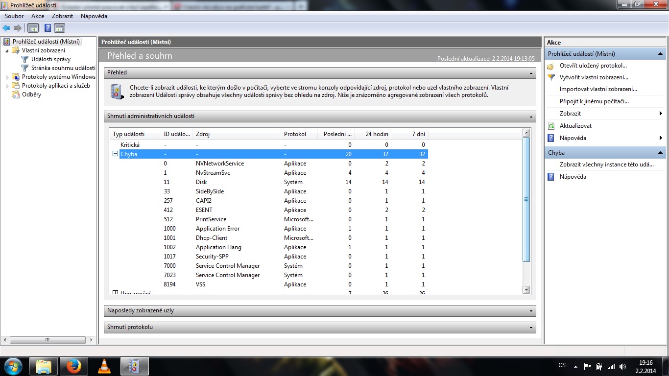
Task: Click the green refresh icon beside Aktualizovat
Action: tap(551, 126)
